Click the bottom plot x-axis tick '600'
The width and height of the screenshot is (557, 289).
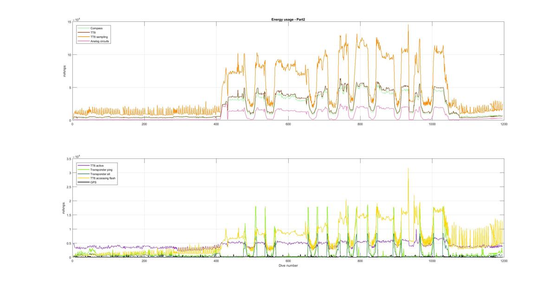pyautogui.click(x=288, y=261)
